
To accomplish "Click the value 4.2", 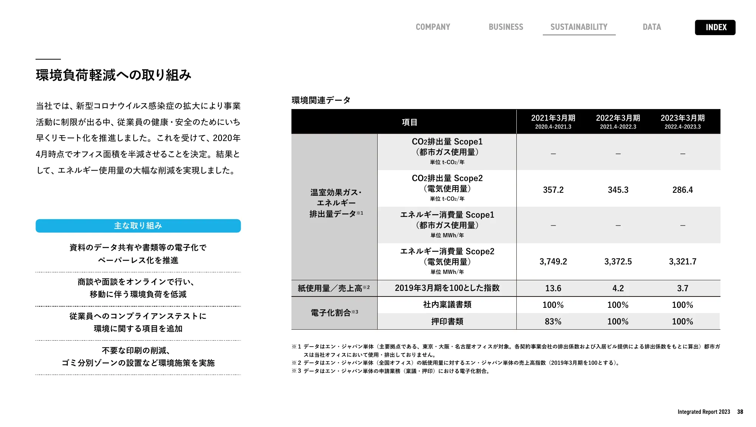I will point(618,288).
